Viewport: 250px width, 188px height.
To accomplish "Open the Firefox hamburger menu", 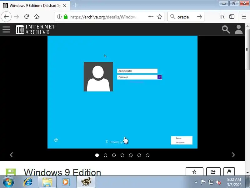I will (244, 17).
